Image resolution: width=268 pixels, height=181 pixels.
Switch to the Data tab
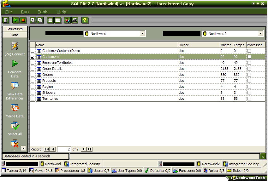coord(15,35)
